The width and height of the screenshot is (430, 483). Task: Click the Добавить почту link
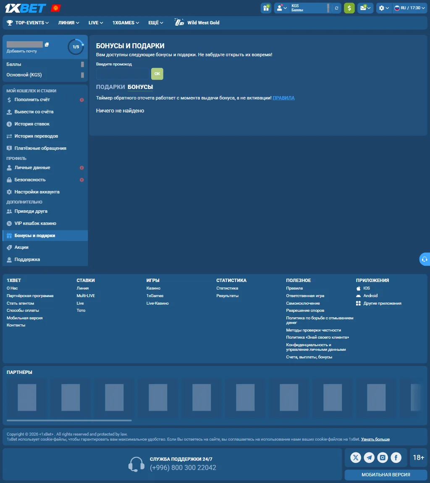tap(21, 51)
